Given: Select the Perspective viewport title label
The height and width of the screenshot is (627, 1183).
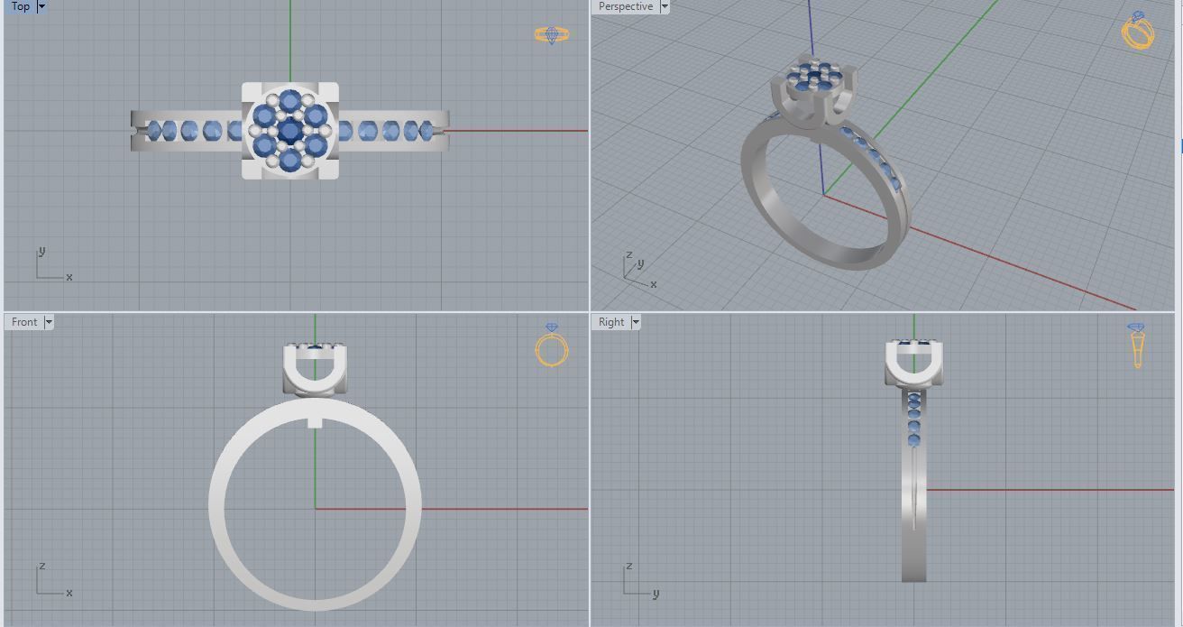Looking at the screenshot, I should click(625, 6).
